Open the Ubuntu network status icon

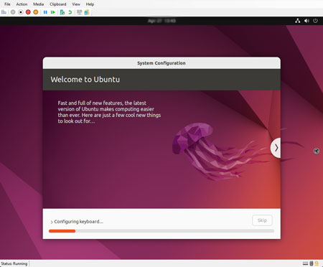tap(298, 21)
